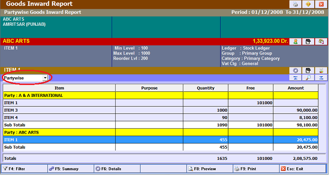Click the 'Max Level : 1000' text
The image size is (329, 175).
132,53
